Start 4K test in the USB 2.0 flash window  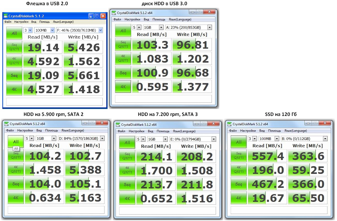click(14, 89)
